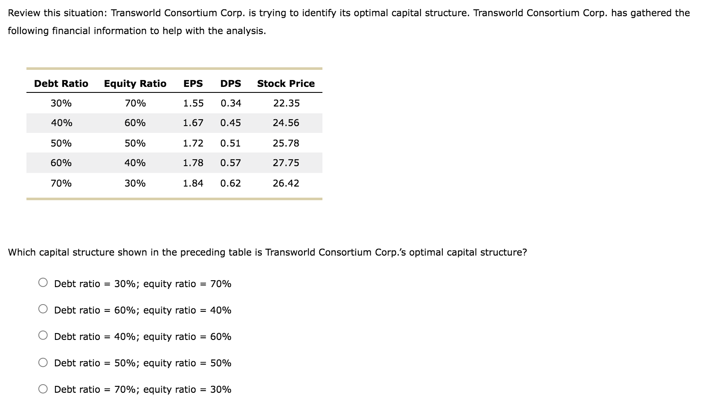Click the Equity Ratio column header
Screen dimensions: 702x420
click(135, 83)
